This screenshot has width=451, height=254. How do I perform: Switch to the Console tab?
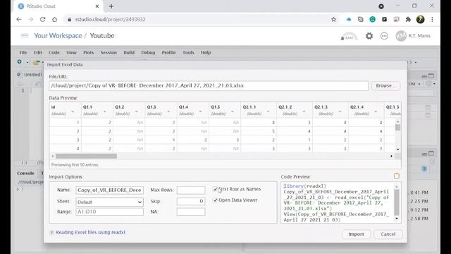coord(25,173)
